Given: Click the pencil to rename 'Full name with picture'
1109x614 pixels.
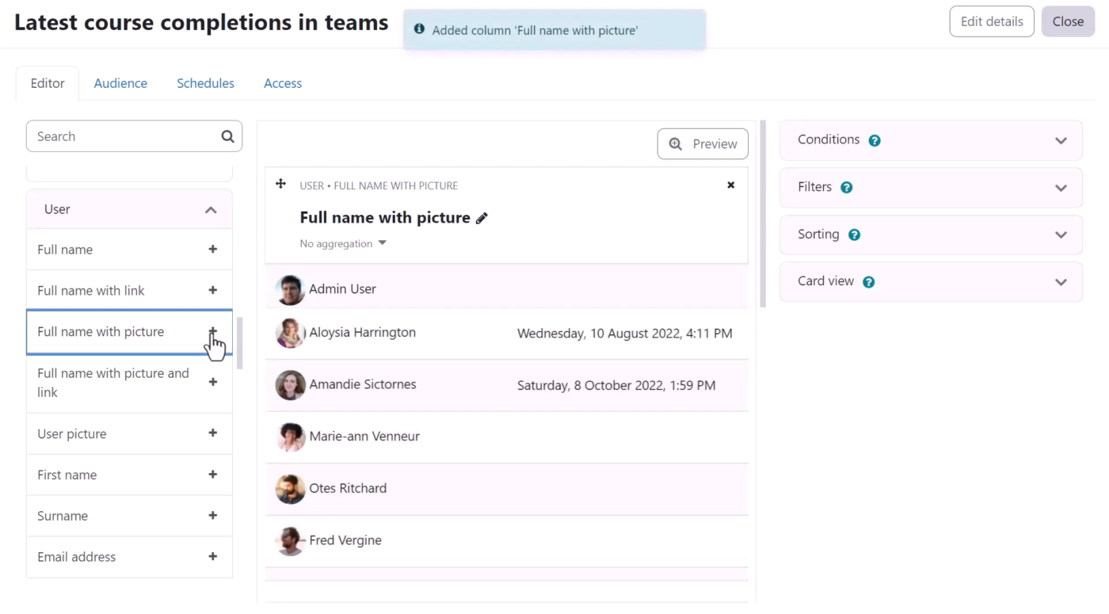Looking at the screenshot, I should (x=482, y=217).
